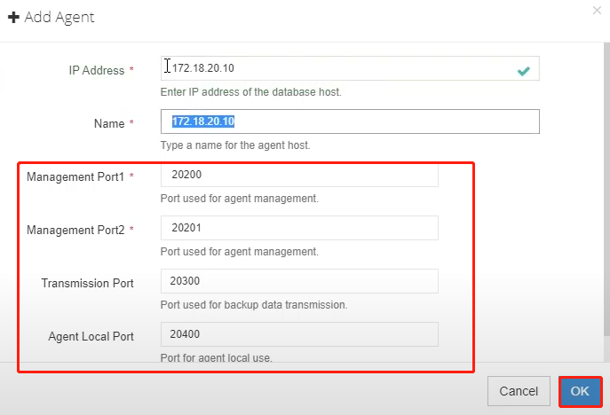Click the 'Enter IP address of the database host' hint
Viewport: 610px width, 415px height.
pos(251,92)
